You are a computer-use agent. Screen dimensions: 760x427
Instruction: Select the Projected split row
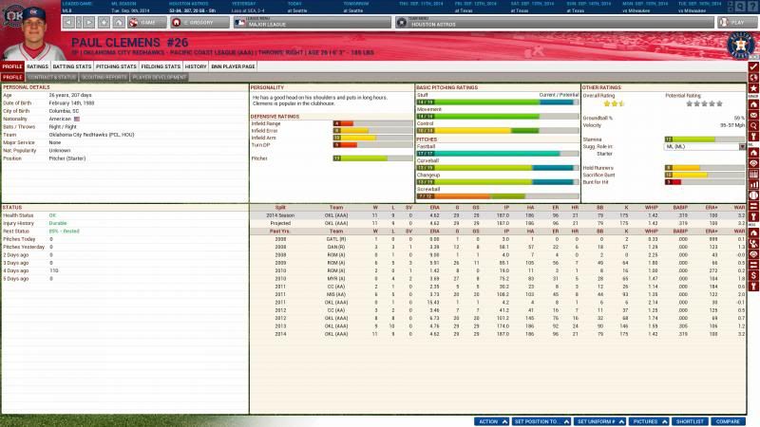[498, 223]
